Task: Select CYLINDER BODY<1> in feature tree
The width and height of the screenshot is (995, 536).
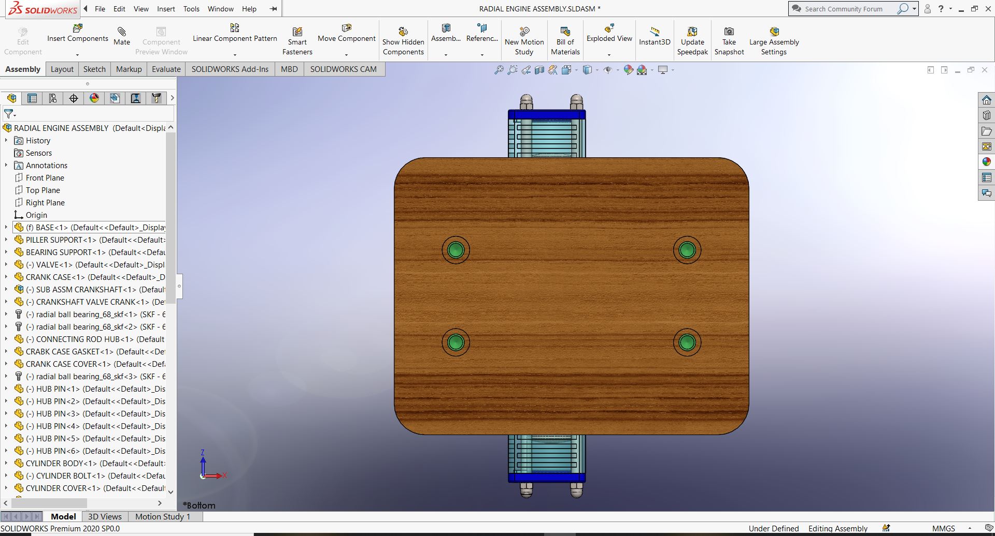Action: coord(61,464)
